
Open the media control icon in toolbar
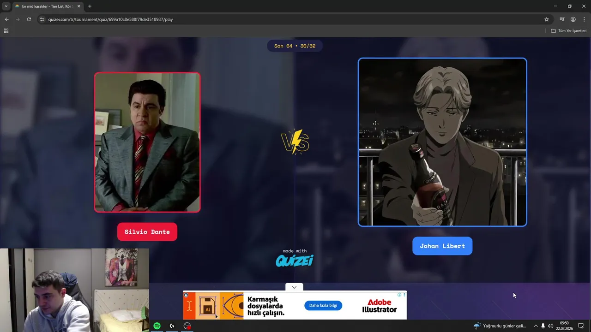[562, 19]
